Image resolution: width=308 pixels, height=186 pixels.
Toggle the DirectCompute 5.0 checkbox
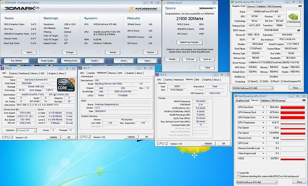[282, 81]
